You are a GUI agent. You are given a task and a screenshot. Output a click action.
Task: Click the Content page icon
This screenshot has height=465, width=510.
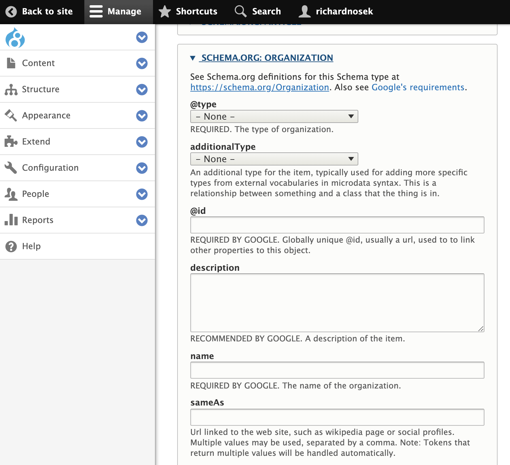click(x=11, y=63)
